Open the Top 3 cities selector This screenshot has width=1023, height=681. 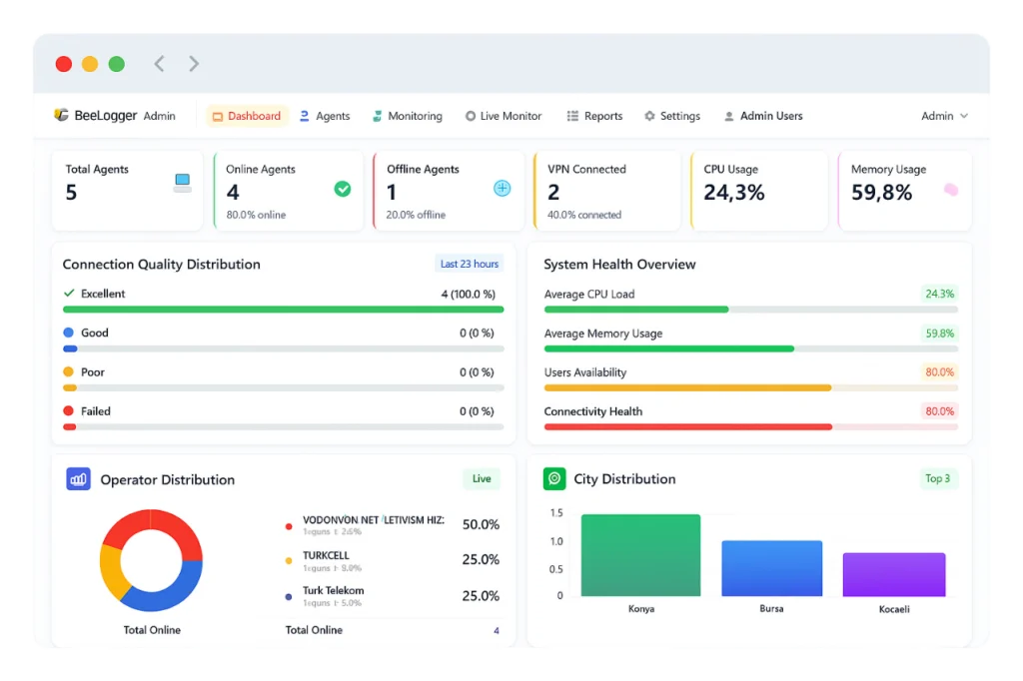[x=937, y=478]
